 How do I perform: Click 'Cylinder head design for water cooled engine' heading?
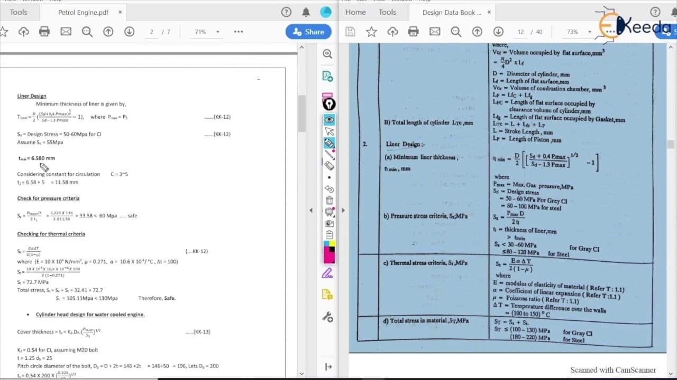(90, 315)
